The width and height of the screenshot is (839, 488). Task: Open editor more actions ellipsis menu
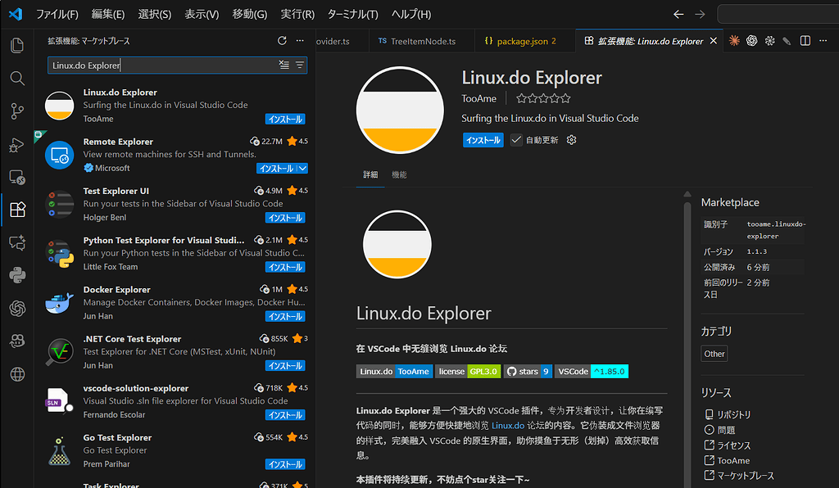(x=823, y=41)
